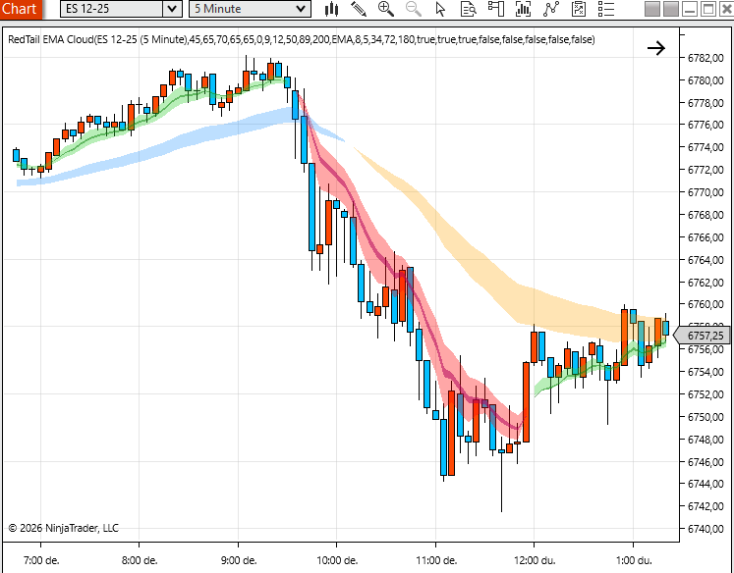Click the right arrow button above price axis
734x573 pixels.
656,48
